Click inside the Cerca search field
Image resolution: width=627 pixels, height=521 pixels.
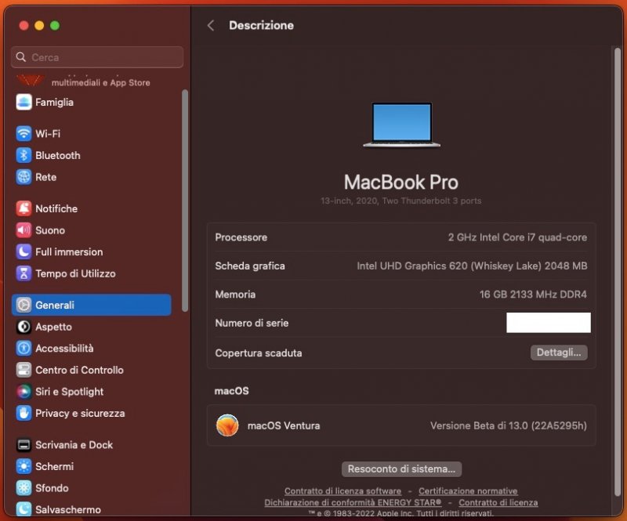pyautogui.click(x=96, y=56)
